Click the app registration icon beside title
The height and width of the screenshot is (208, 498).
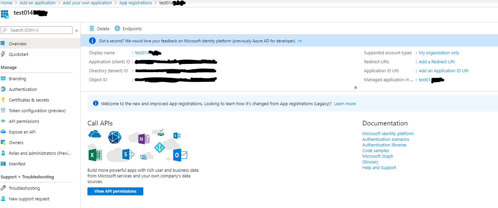click(x=5, y=14)
